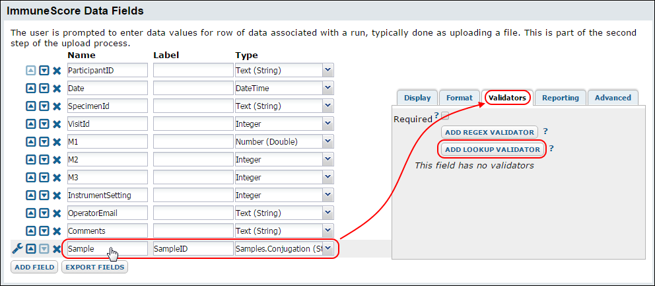Click the Add Field button
655x286 pixels.
click(35, 268)
